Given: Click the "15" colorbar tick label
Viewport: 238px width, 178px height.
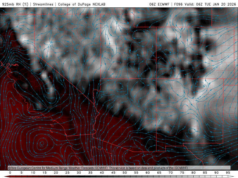Looking at the screenshot, I should (44, 173).
